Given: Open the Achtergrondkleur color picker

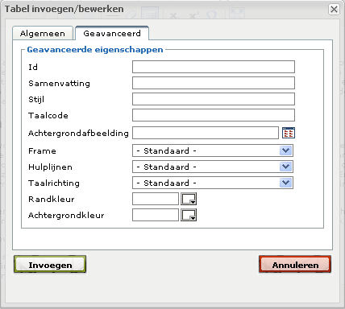Looking at the screenshot, I should [189, 215].
